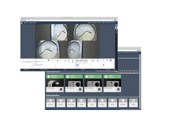Select the top-right clock camera view
Screen dimensions: 175x125
(x=82, y=32)
